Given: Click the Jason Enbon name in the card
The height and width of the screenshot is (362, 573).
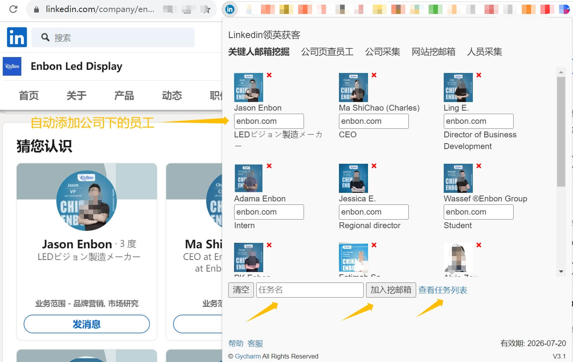Looking at the screenshot, I should 77,244.
